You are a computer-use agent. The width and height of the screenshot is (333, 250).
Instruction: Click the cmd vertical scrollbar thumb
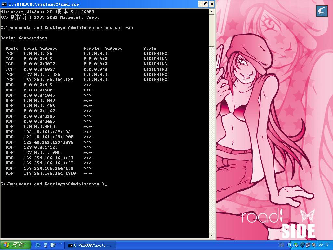[211, 31]
